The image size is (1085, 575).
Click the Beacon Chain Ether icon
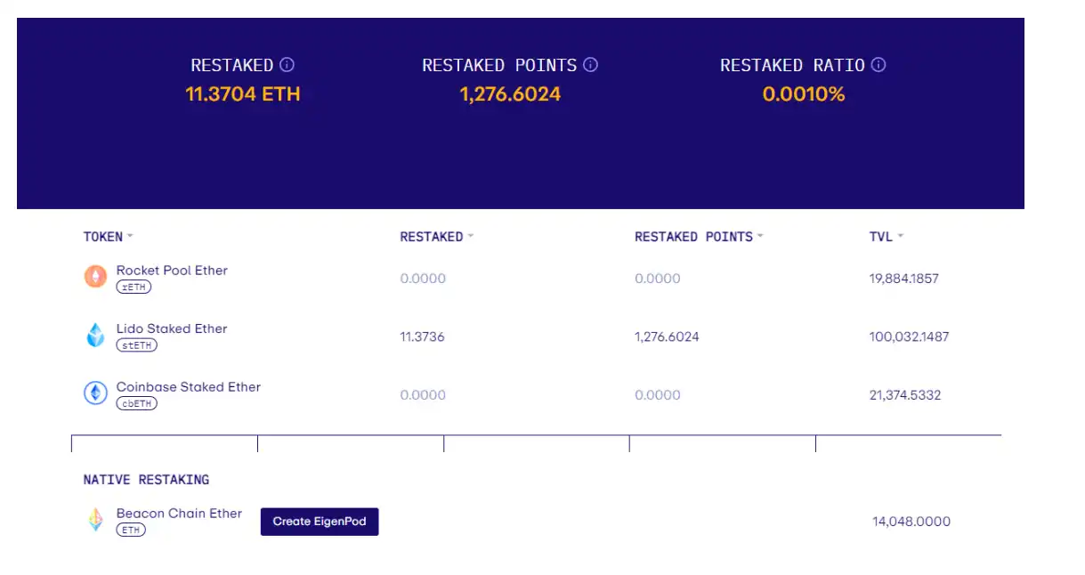click(95, 520)
